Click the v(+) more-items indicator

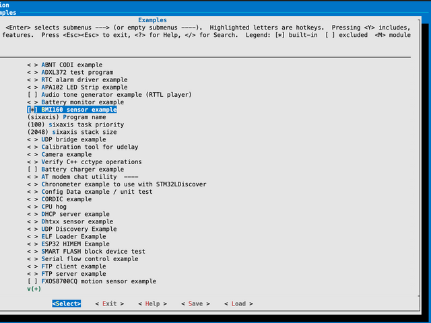click(x=34, y=289)
